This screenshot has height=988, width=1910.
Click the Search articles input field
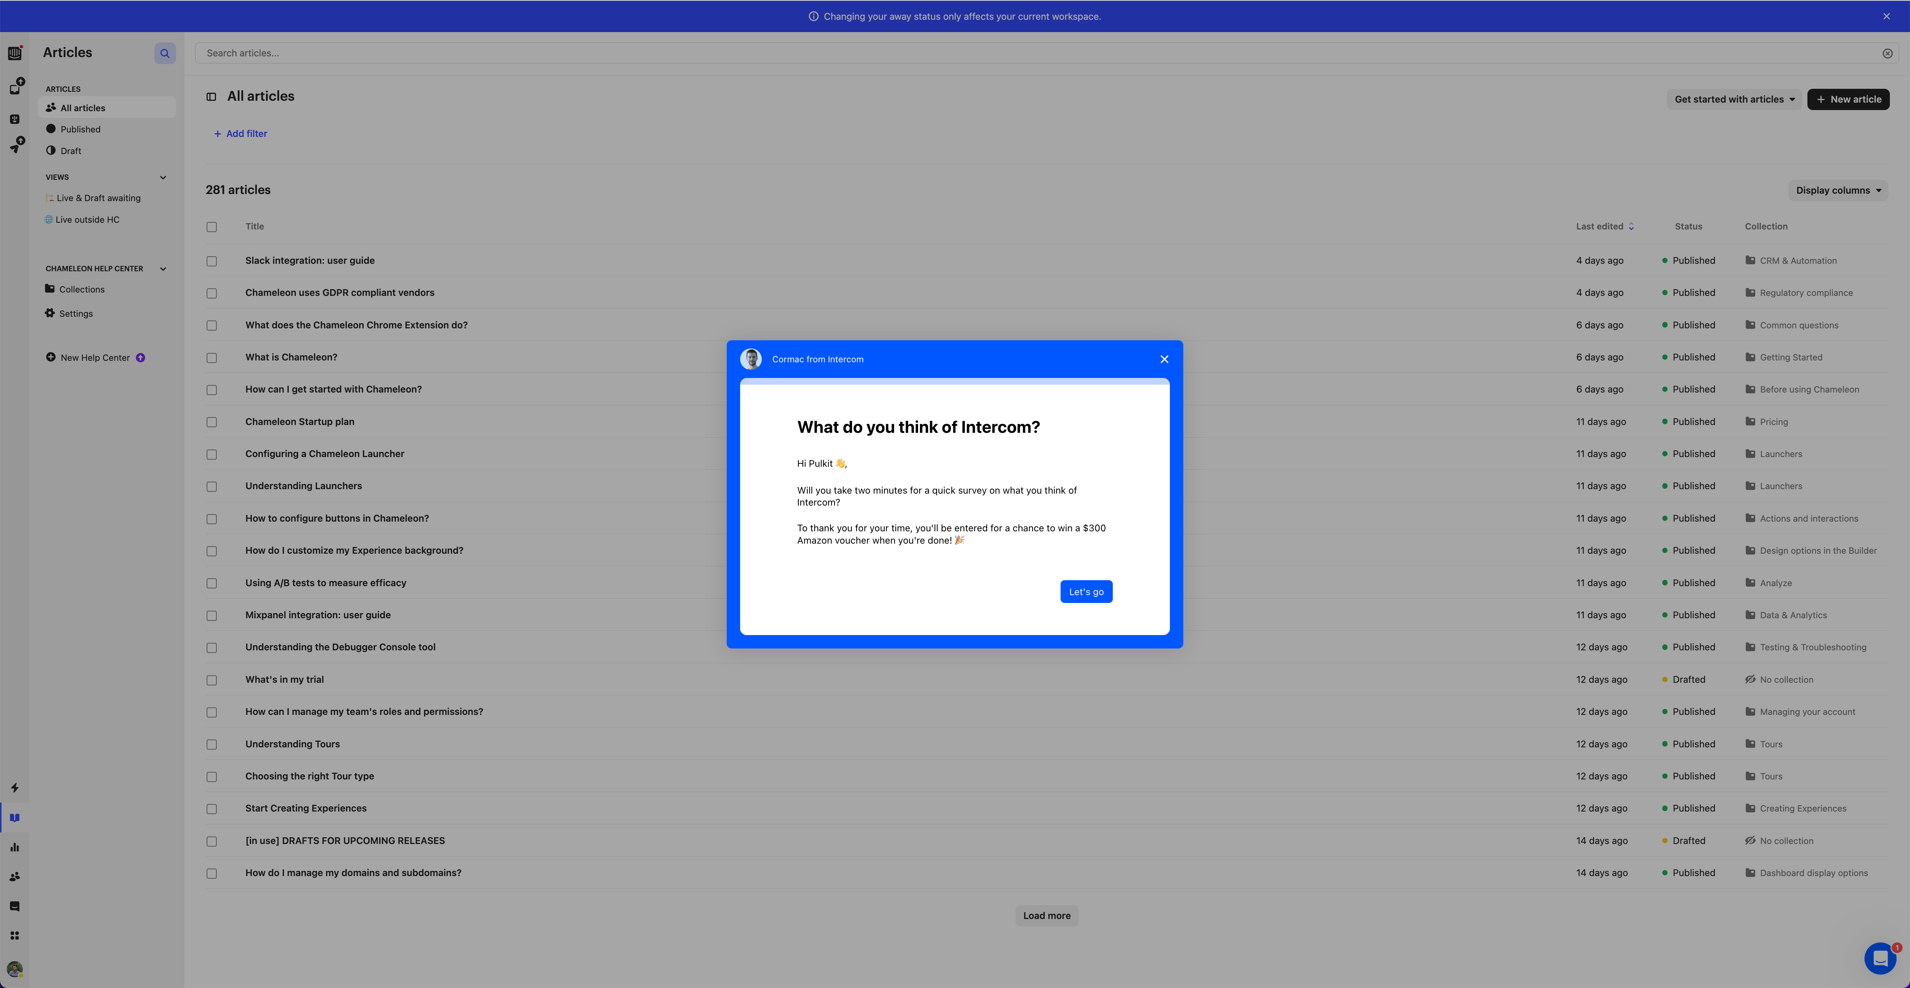pyautogui.click(x=1038, y=53)
